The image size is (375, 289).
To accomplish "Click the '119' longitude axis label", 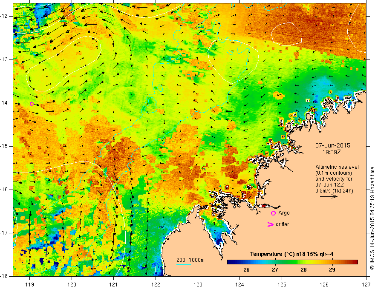I will click(29, 284).
